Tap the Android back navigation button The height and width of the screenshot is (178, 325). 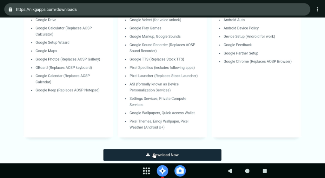point(230,171)
